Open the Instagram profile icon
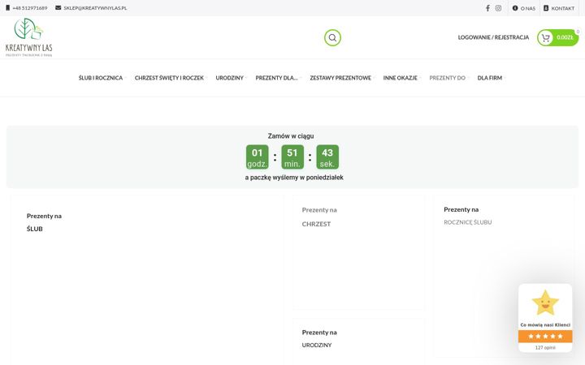Image resolution: width=585 pixels, height=365 pixels. (x=498, y=8)
